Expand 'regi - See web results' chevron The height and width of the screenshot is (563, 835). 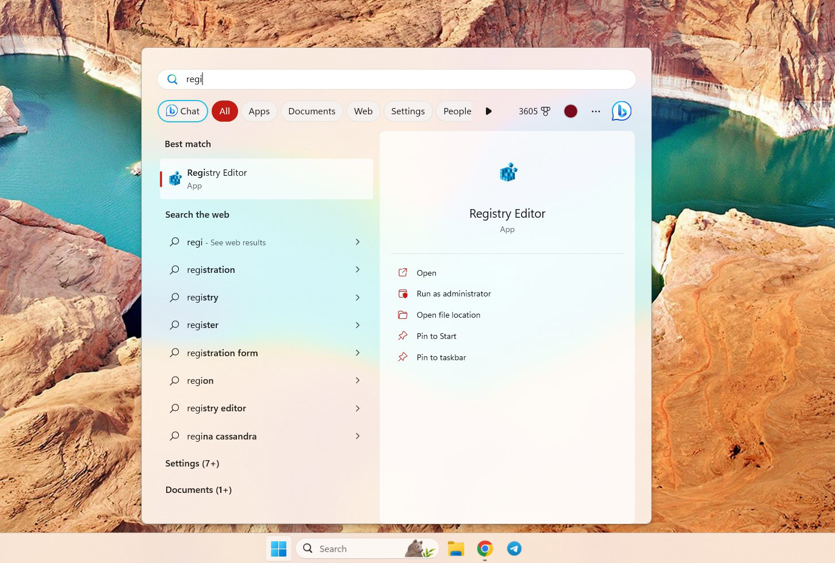(x=358, y=242)
